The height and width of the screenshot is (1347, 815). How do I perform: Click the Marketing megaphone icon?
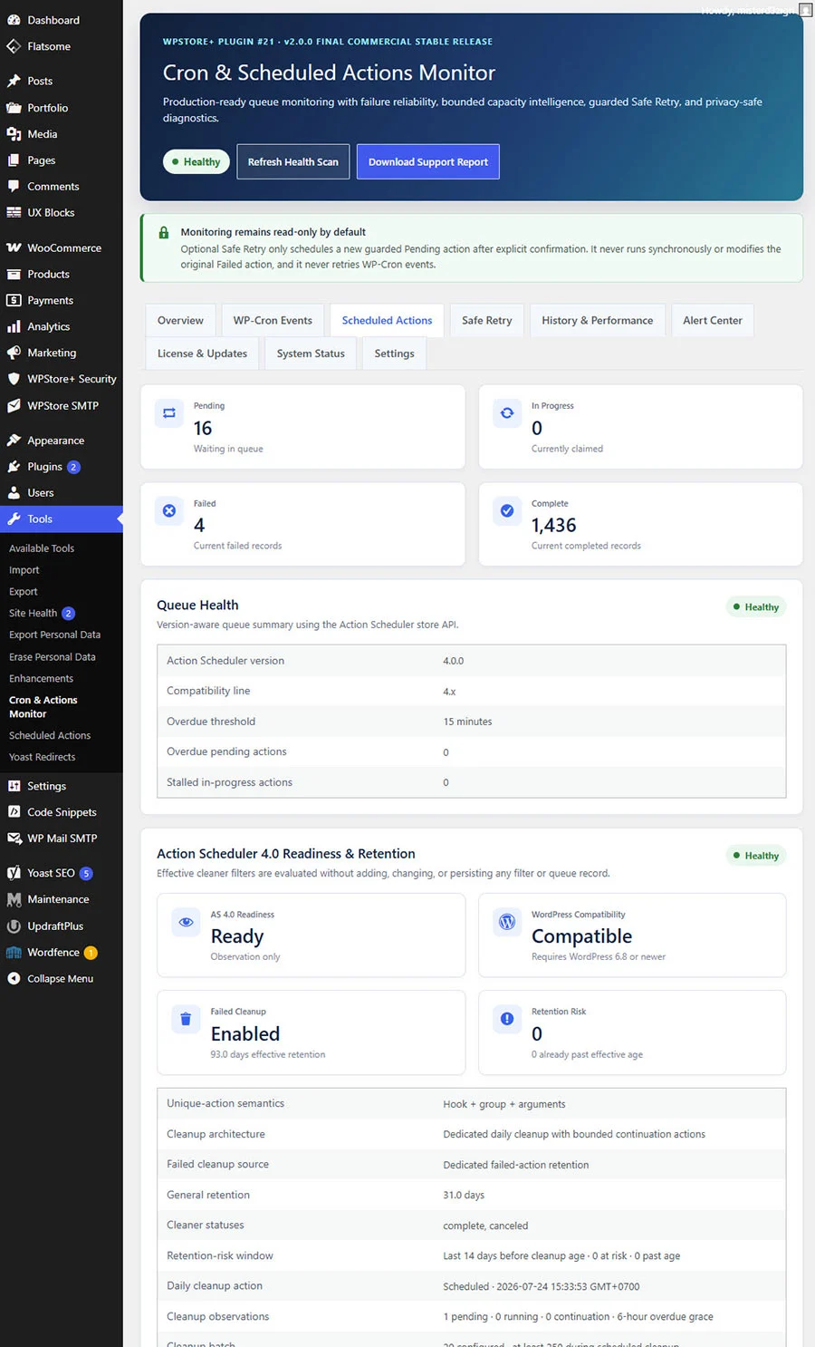14,353
